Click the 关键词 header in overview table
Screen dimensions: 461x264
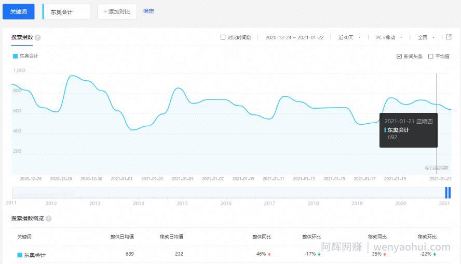click(x=24, y=237)
